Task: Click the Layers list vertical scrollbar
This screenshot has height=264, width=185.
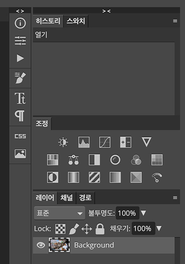Action: pyautogui.click(x=177, y=250)
